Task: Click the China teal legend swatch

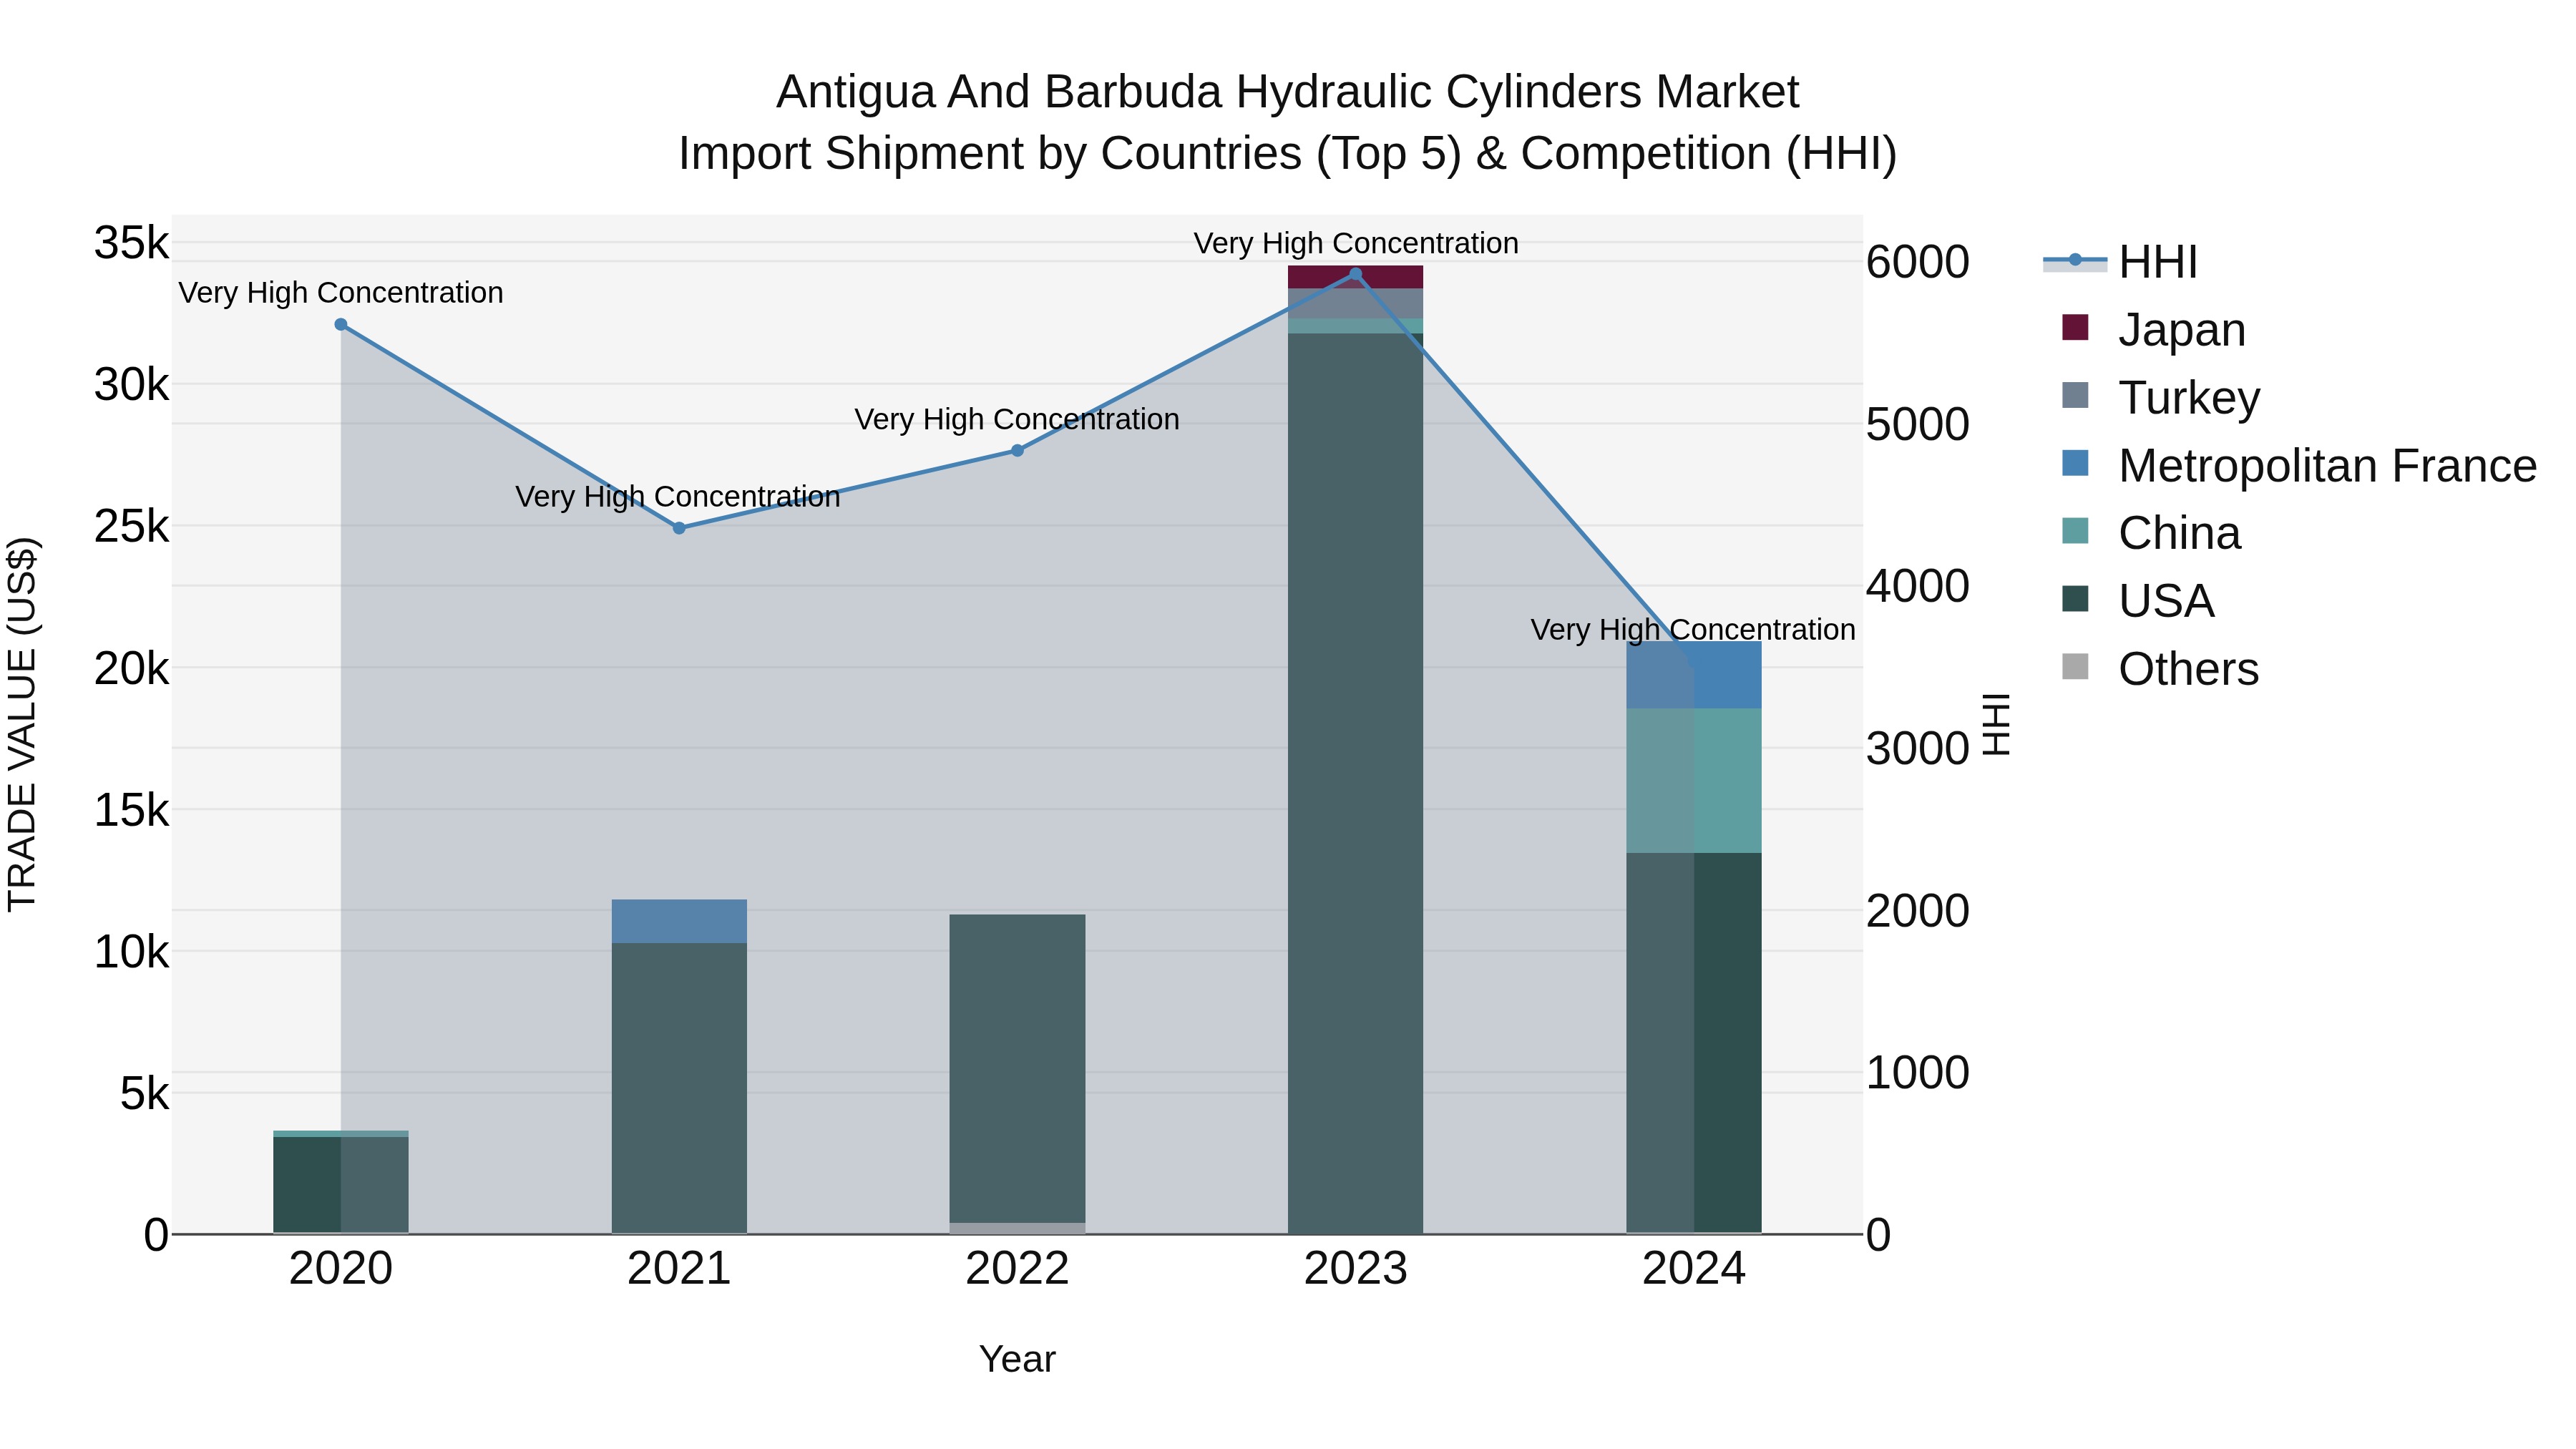Action: (x=2075, y=531)
